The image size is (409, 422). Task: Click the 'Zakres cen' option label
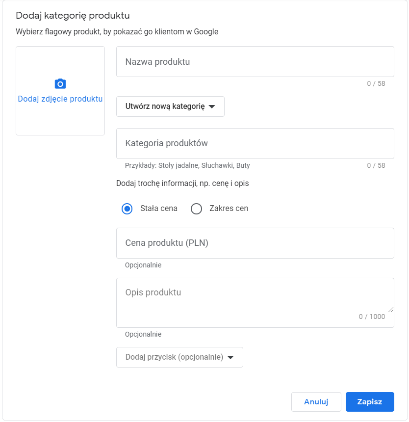click(229, 209)
